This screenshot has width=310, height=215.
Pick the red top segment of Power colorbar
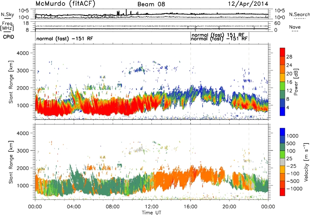click(x=282, y=52)
